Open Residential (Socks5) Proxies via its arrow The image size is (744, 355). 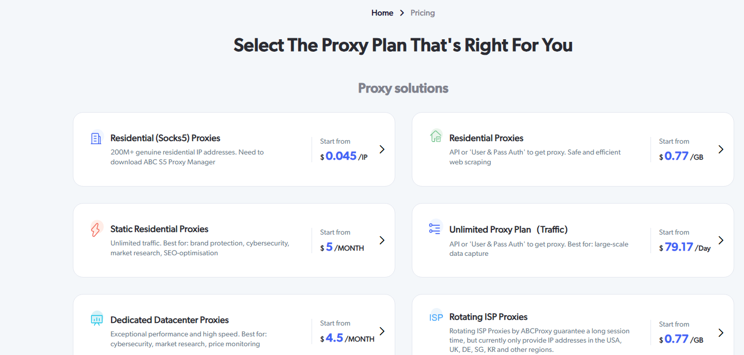[x=382, y=149]
